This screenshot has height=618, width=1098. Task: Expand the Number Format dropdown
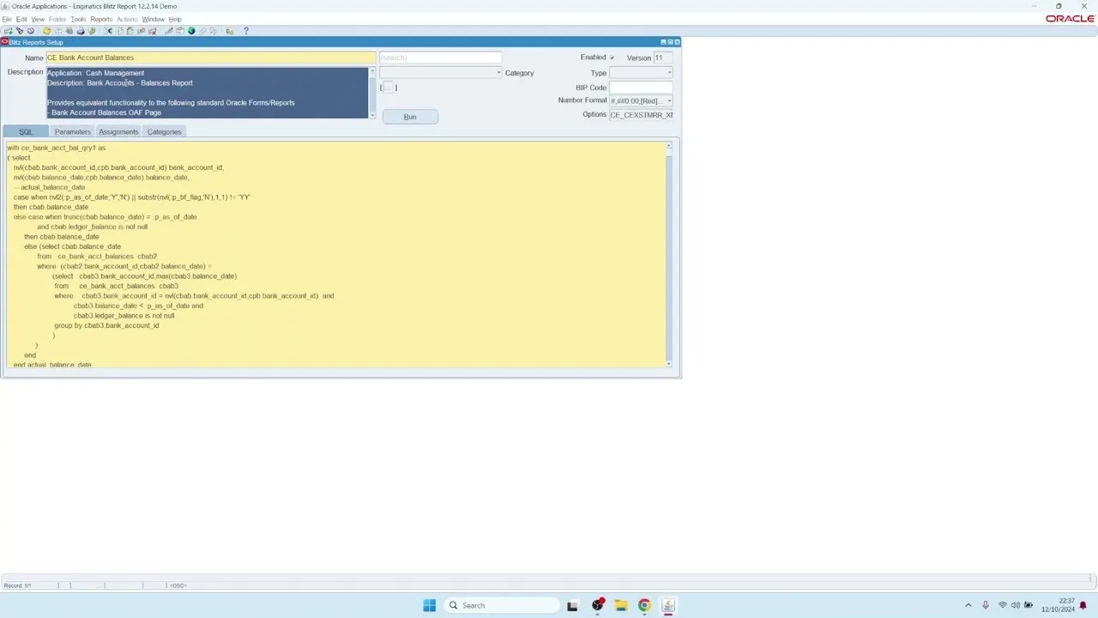(670, 100)
